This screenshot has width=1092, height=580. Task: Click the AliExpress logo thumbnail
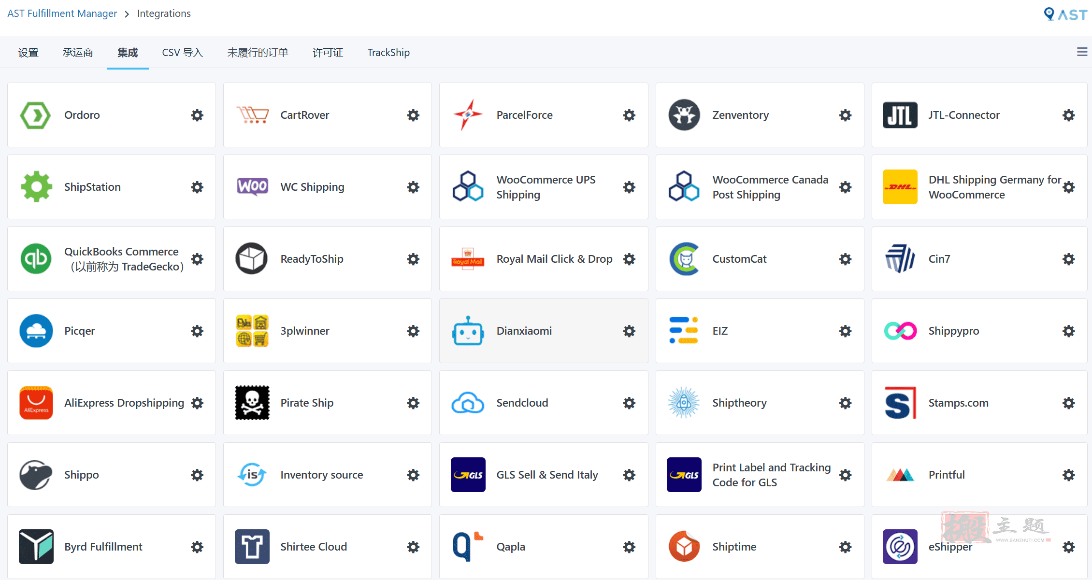pyautogui.click(x=36, y=403)
